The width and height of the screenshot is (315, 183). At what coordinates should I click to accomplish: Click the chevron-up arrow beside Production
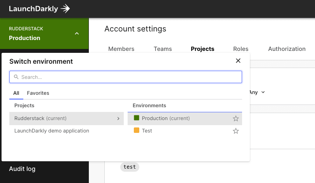click(x=77, y=33)
